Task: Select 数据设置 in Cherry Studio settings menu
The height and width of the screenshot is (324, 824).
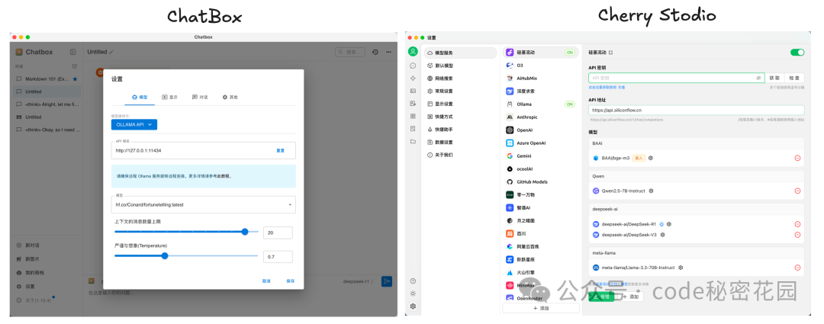Action: [460, 142]
